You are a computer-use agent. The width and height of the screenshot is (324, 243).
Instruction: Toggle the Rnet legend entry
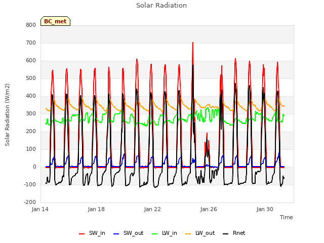click(x=234, y=233)
